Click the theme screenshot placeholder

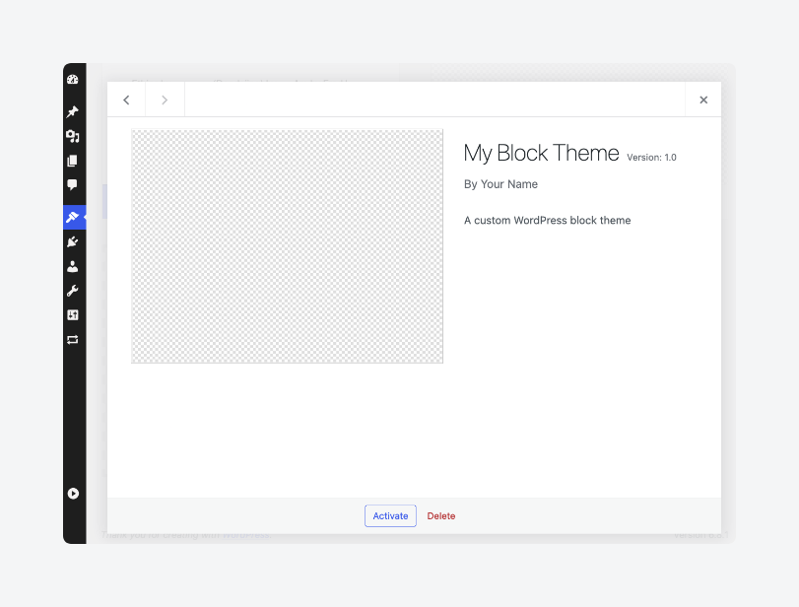pyautogui.click(x=288, y=246)
